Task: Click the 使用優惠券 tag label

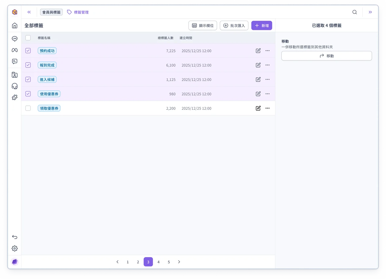Action: (49, 94)
